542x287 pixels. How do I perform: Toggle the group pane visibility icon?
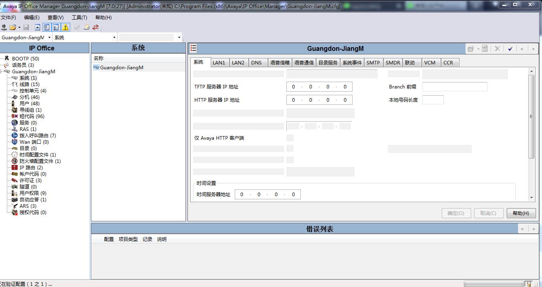point(56,27)
